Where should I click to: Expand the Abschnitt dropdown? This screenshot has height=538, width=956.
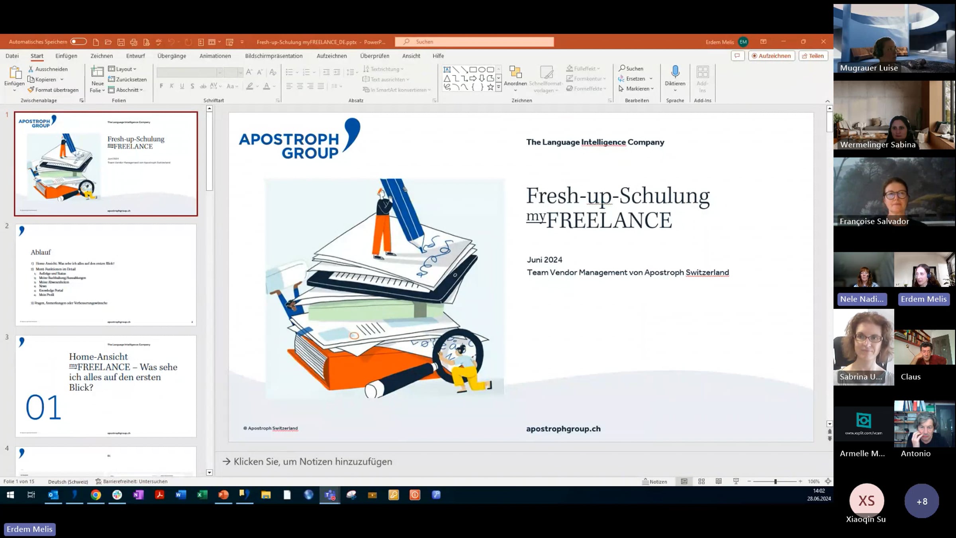pyautogui.click(x=126, y=90)
